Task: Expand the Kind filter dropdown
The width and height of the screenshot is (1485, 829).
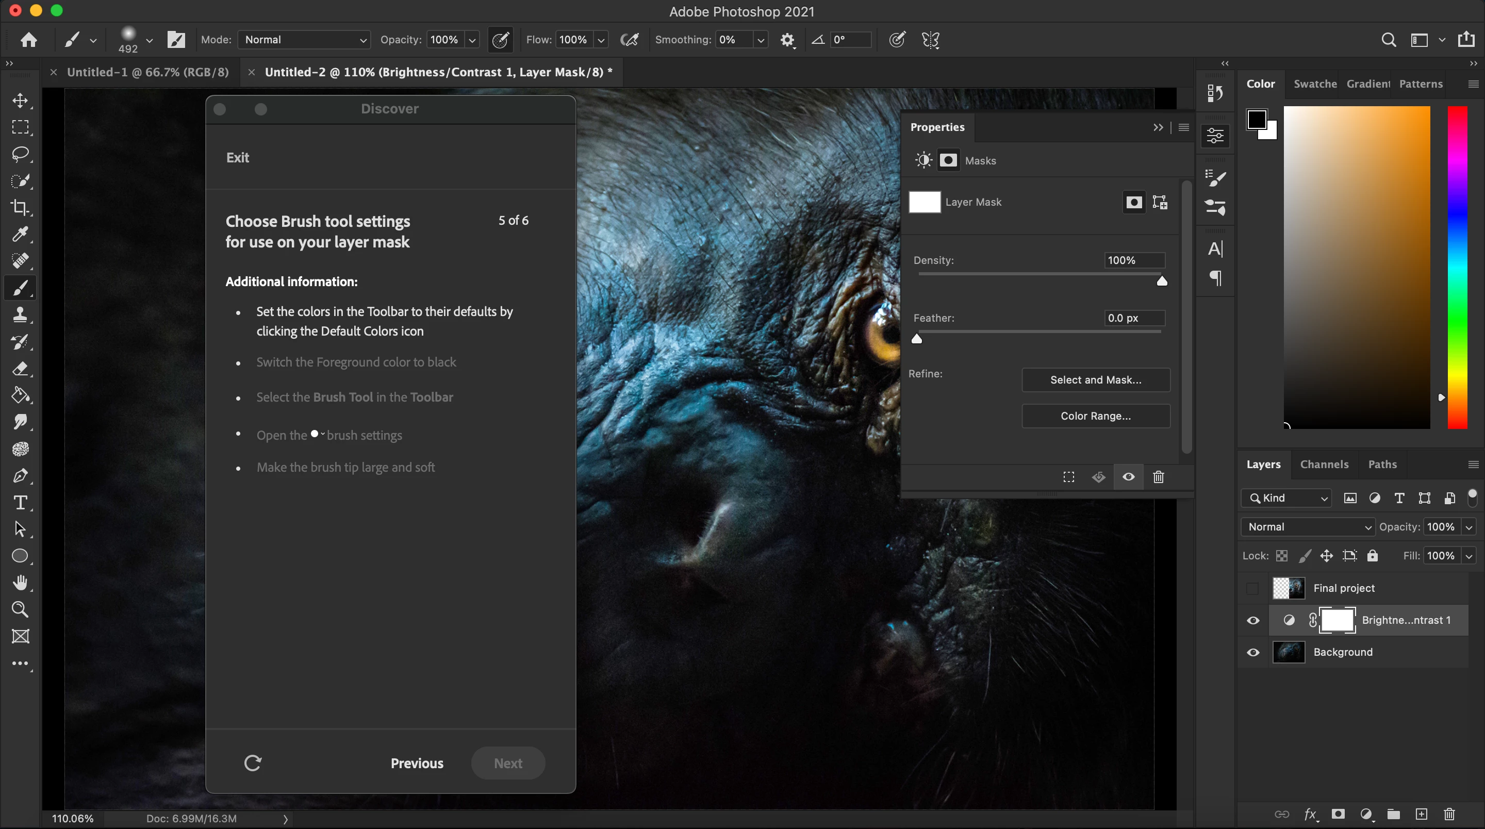Action: pos(1286,498)
